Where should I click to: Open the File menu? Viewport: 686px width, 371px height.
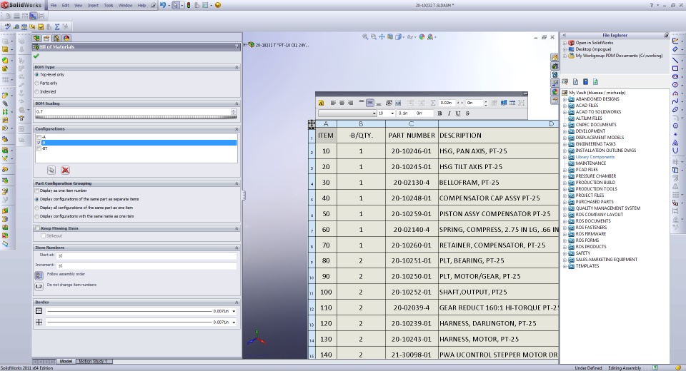pyautogui.click(x=54, y=5)
